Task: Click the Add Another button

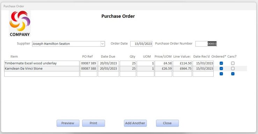Action: point(135,123)
